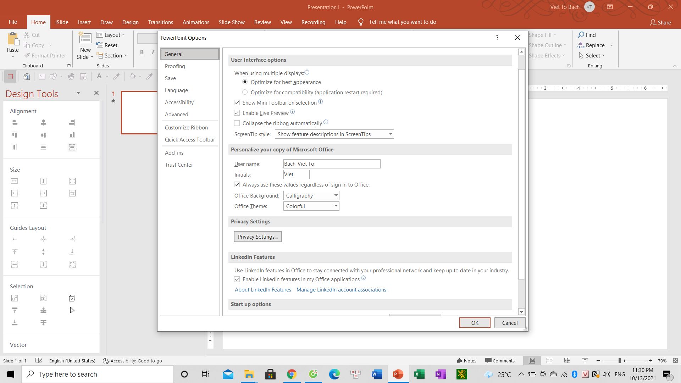Click the Slide Show icon in status bar
This screenshot has width=681, height=383.
[x=585, y=361]
